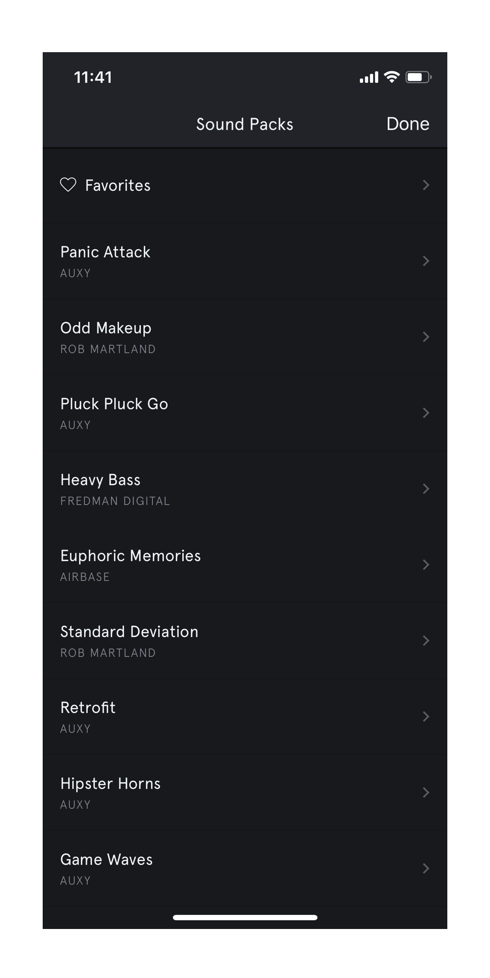Tap the Wi-Fi status icon
The image size is (490, 978).
coord(391,77)
